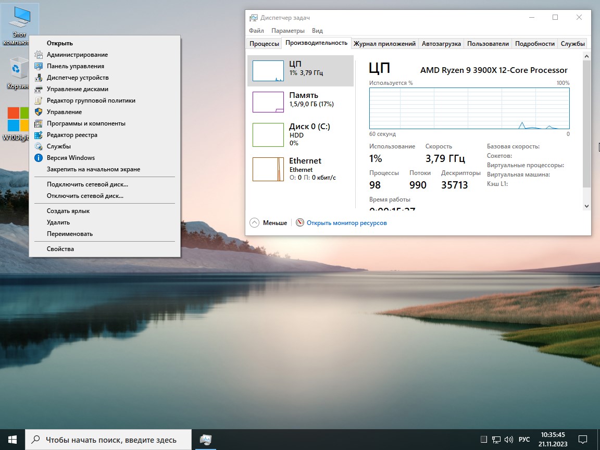Viewport: 600px width, 450px height.
Task: Switch to the Процессы tab
Action: (x=264, y=44)
